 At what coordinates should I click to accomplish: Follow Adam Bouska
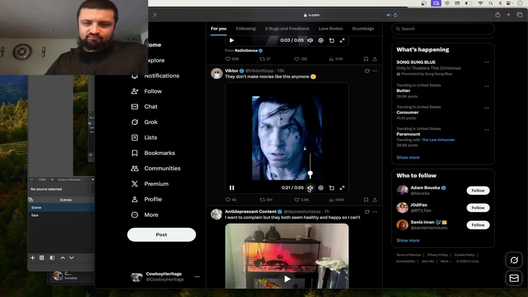click(x=478, y=191)
